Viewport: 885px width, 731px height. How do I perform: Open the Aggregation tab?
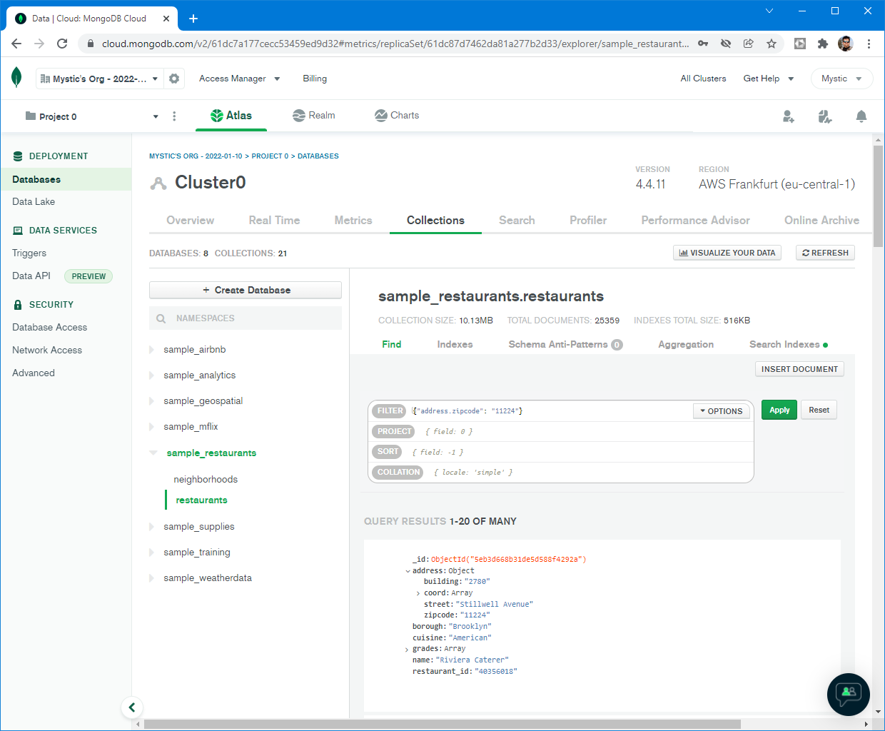(x=685, y=344)
